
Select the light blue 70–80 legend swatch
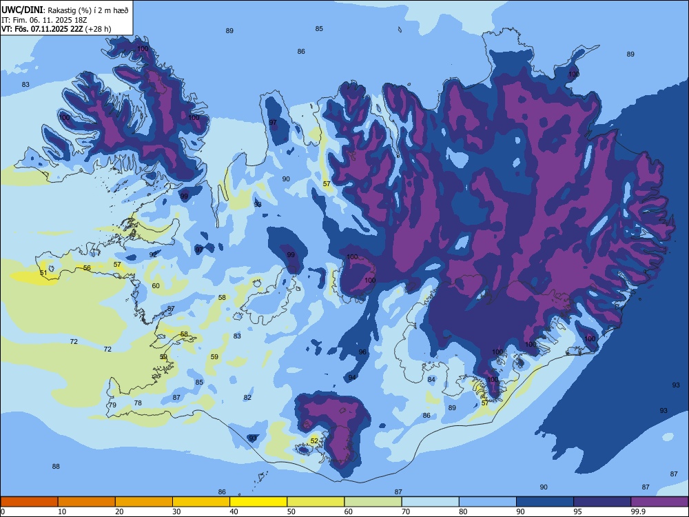[430, 502]
